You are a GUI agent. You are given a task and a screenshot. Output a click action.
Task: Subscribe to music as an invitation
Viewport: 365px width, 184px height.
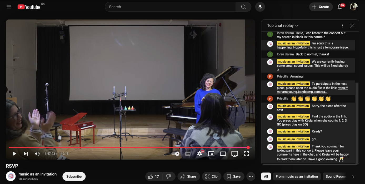point(74,176)
